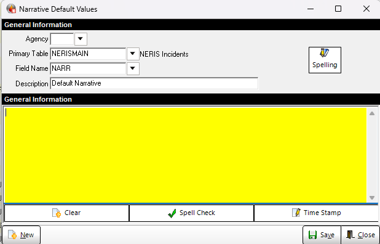
Task: Expand the Primary Table dropdown
Action: point(133,54)
